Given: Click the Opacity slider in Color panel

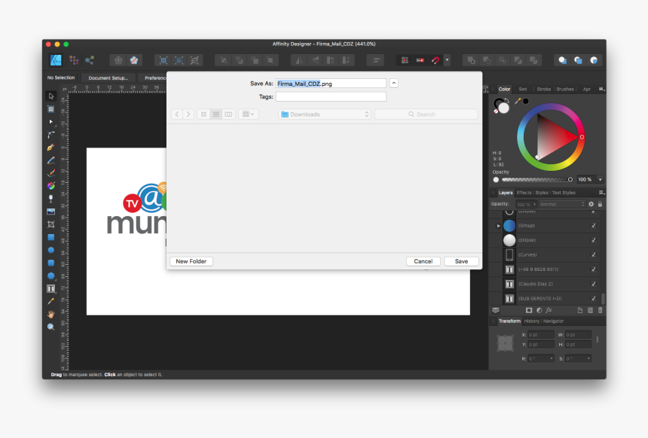Looking at the screenshot, I should [534, 180].
